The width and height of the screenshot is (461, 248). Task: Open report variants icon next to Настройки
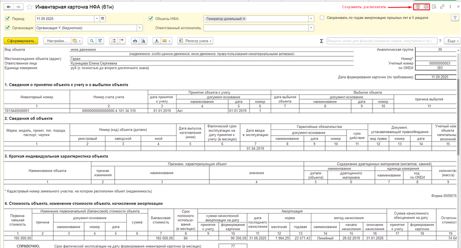(75, 41)
